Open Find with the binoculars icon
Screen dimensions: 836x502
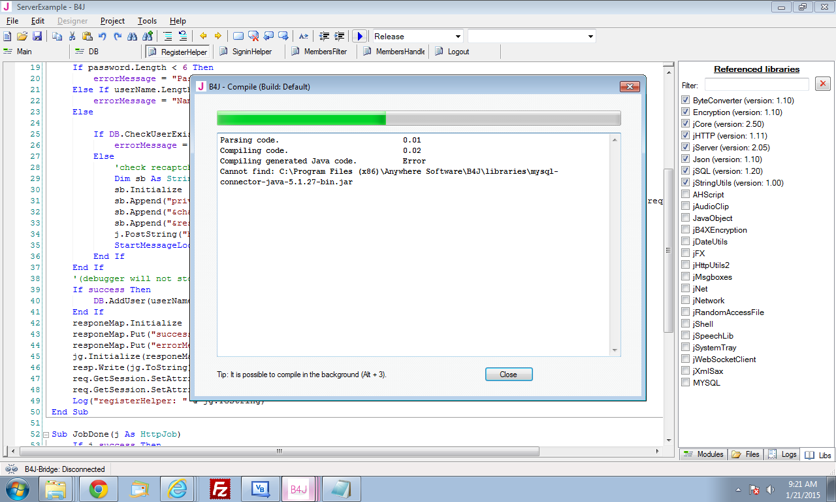click(133, 37)
